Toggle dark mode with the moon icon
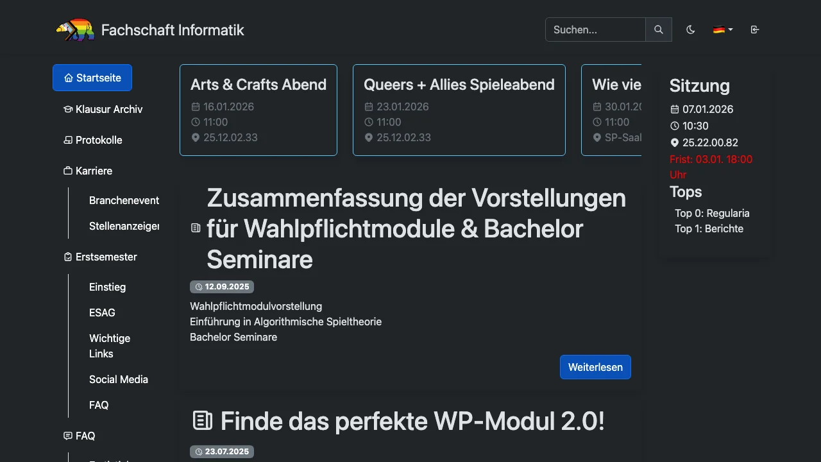The width and height of the screenshot is (821, 462). 690,30
